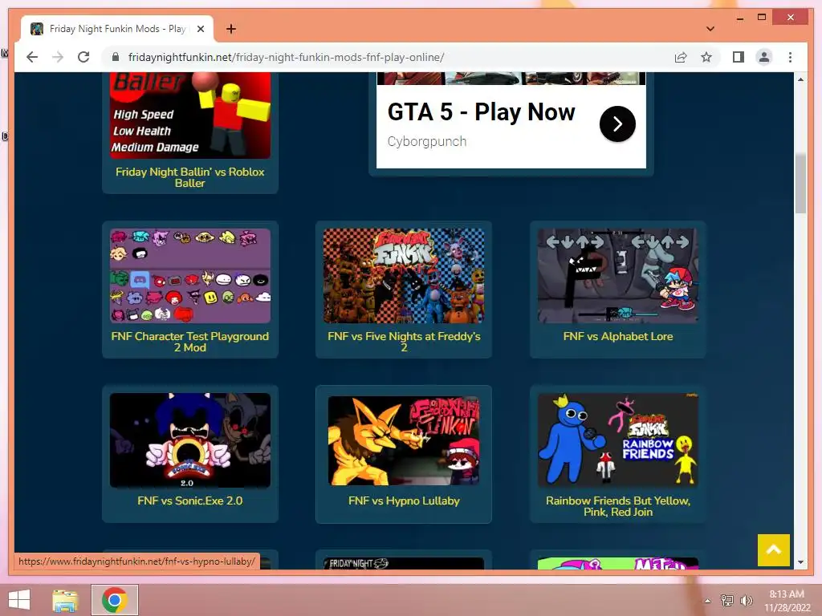Image resolution: width=822 pixels, height=616 pixels.
Task: Open the FNF vs Alphabet Lore link
Action: click(x=618, y=336)
